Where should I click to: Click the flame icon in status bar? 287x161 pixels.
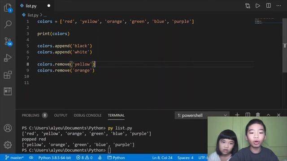[100, 157]
